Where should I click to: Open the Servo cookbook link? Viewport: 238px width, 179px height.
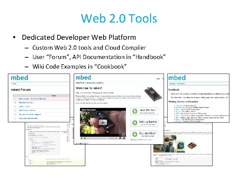(178, 112)
